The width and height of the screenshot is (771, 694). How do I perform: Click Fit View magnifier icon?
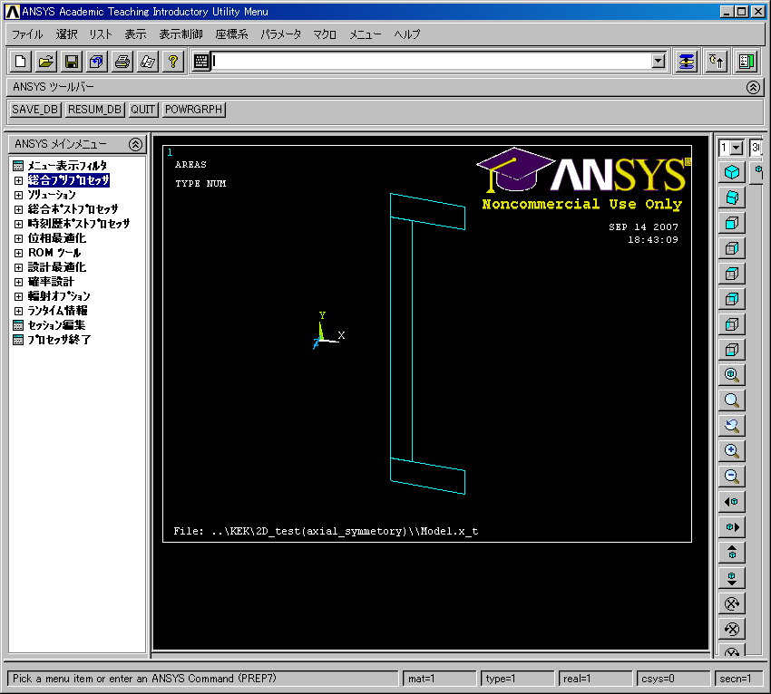(x=732, y=375)
